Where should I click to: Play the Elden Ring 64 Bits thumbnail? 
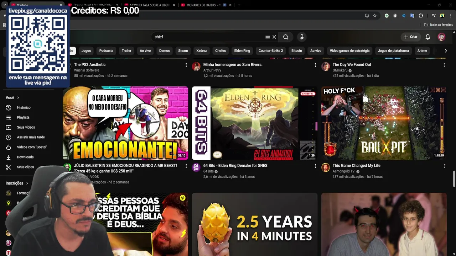(255, 123)
